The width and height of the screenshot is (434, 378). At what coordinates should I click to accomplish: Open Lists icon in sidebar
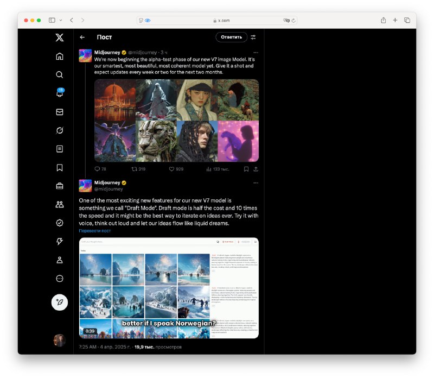[60, 149]
